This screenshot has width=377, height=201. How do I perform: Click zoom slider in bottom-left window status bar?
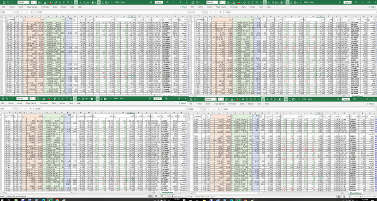click(173, 196)
